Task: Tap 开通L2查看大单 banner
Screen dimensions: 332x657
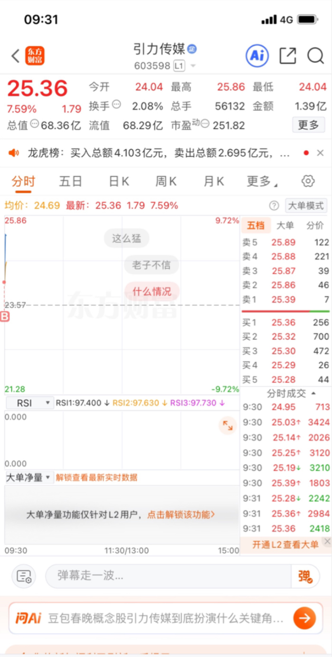Action: [x=285, y=544]
